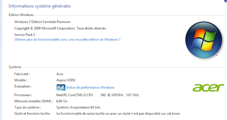Click the help icon at top-right corner
Viewport: 227px width, 120px height.
tap(226, 1)
